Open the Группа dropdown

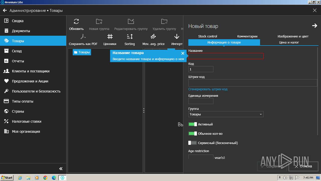tap(226, 114)
